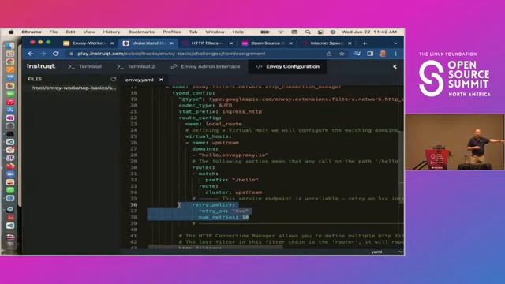The width and height of the screenshot is (505, 284).
Task: Open the File menu
Action: coord(54,32)
